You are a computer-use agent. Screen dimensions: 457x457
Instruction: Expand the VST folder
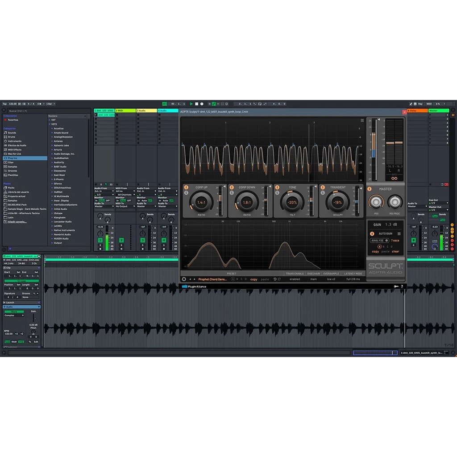pos(49,120)
